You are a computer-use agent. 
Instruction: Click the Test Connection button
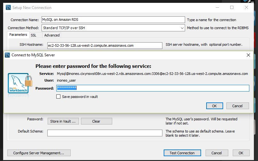pyautogui.click(x=182, y=153)
